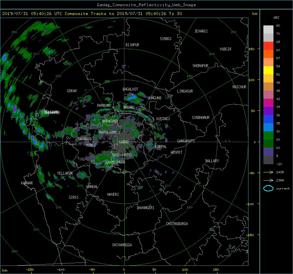The height and width of the screenshot is (274, 293).
Task: Click the '80' value on dBZ scale
Action: (x=278, y=26)
